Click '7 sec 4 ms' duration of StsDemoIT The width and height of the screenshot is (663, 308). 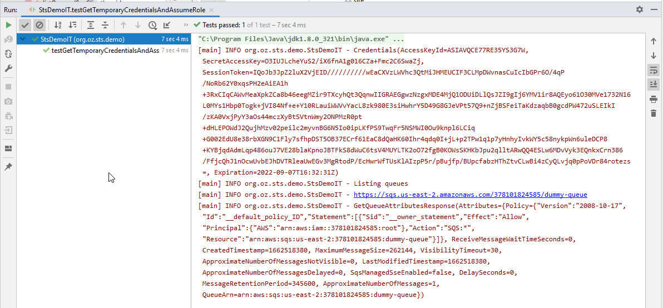click(x=175, y=39)
